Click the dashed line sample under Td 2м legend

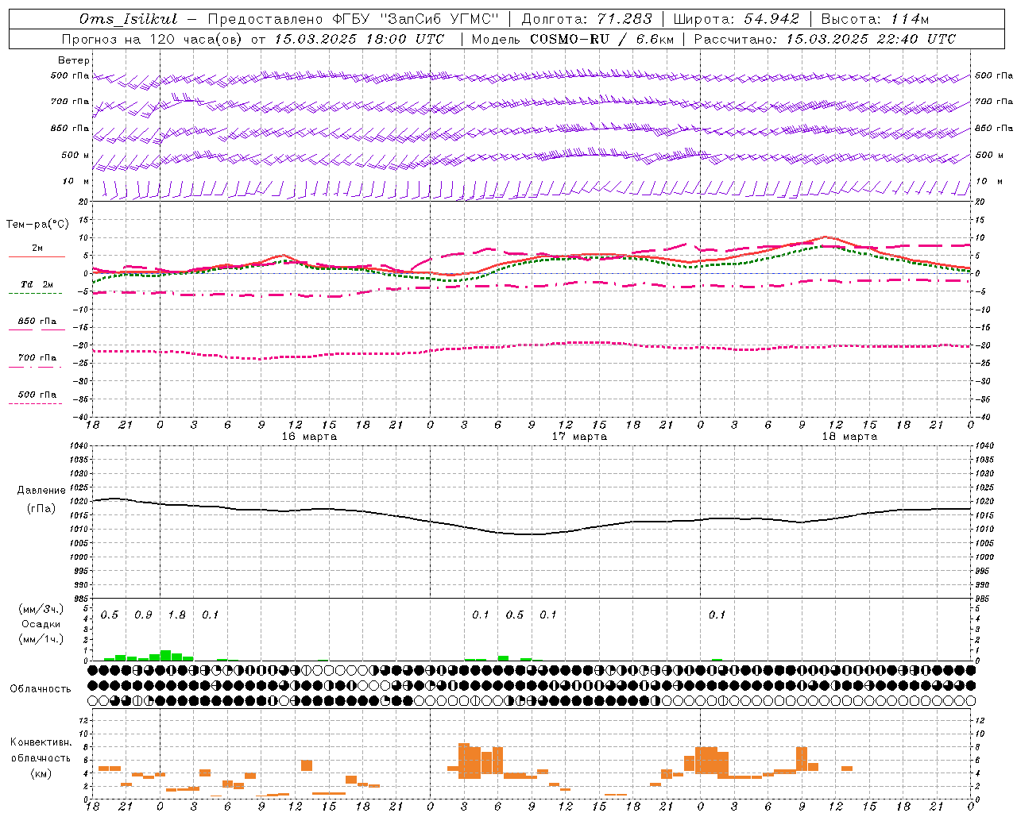(x=35, y=293)
